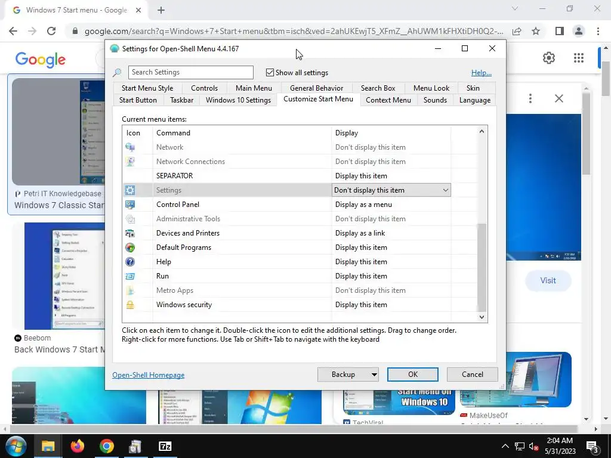
Task: Click the Network item icon
Action: 130,147
